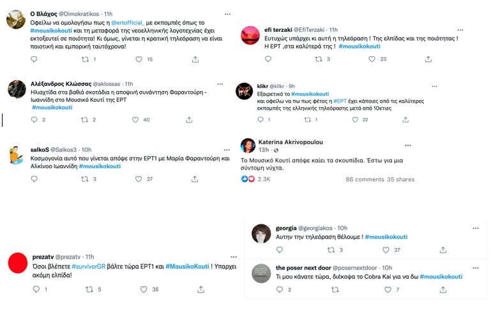Viewport: 491px width, 315px height.
Task: Open the 35 shares list
Action: click(400, 180)
